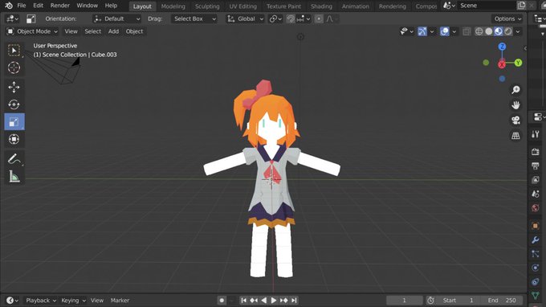Pick the Annotate pencil tool
This screenshot has height=307, width=546.
tap(14, 159)
